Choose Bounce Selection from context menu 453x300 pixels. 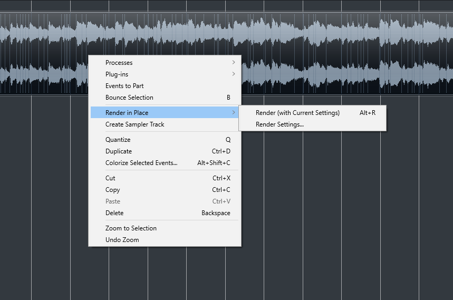[129, 98]
